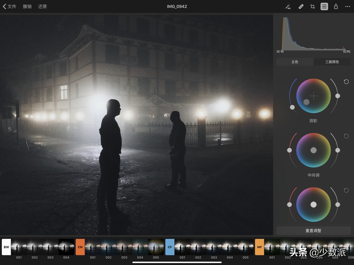Collapse the BW preset group

click(x=6, y=247)
